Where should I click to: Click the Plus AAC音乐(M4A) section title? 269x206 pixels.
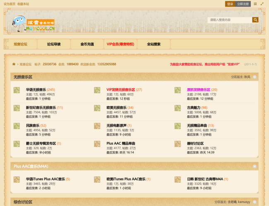point(31,166)
